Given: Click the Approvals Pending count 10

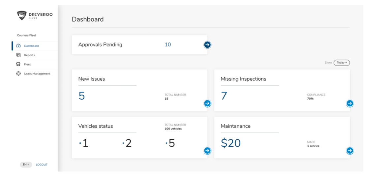Looking at the screenshot, I should pyautogui.click(x=168, y=45).
